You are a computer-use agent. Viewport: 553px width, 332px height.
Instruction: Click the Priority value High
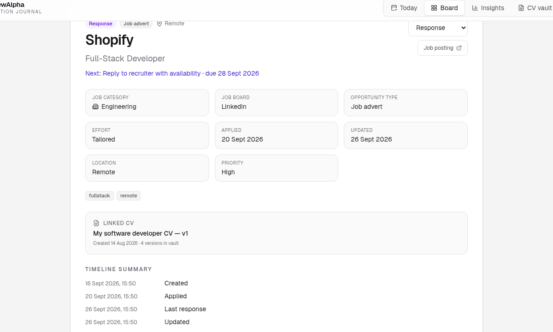point(228,172)
